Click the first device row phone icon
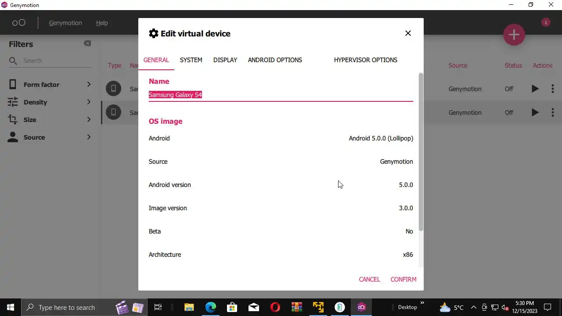Image resolution: width=562 pixels, height=316 pixels. (x=113, y=89)
